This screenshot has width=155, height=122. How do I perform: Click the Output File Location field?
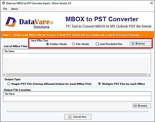click(x=77, y=98)
